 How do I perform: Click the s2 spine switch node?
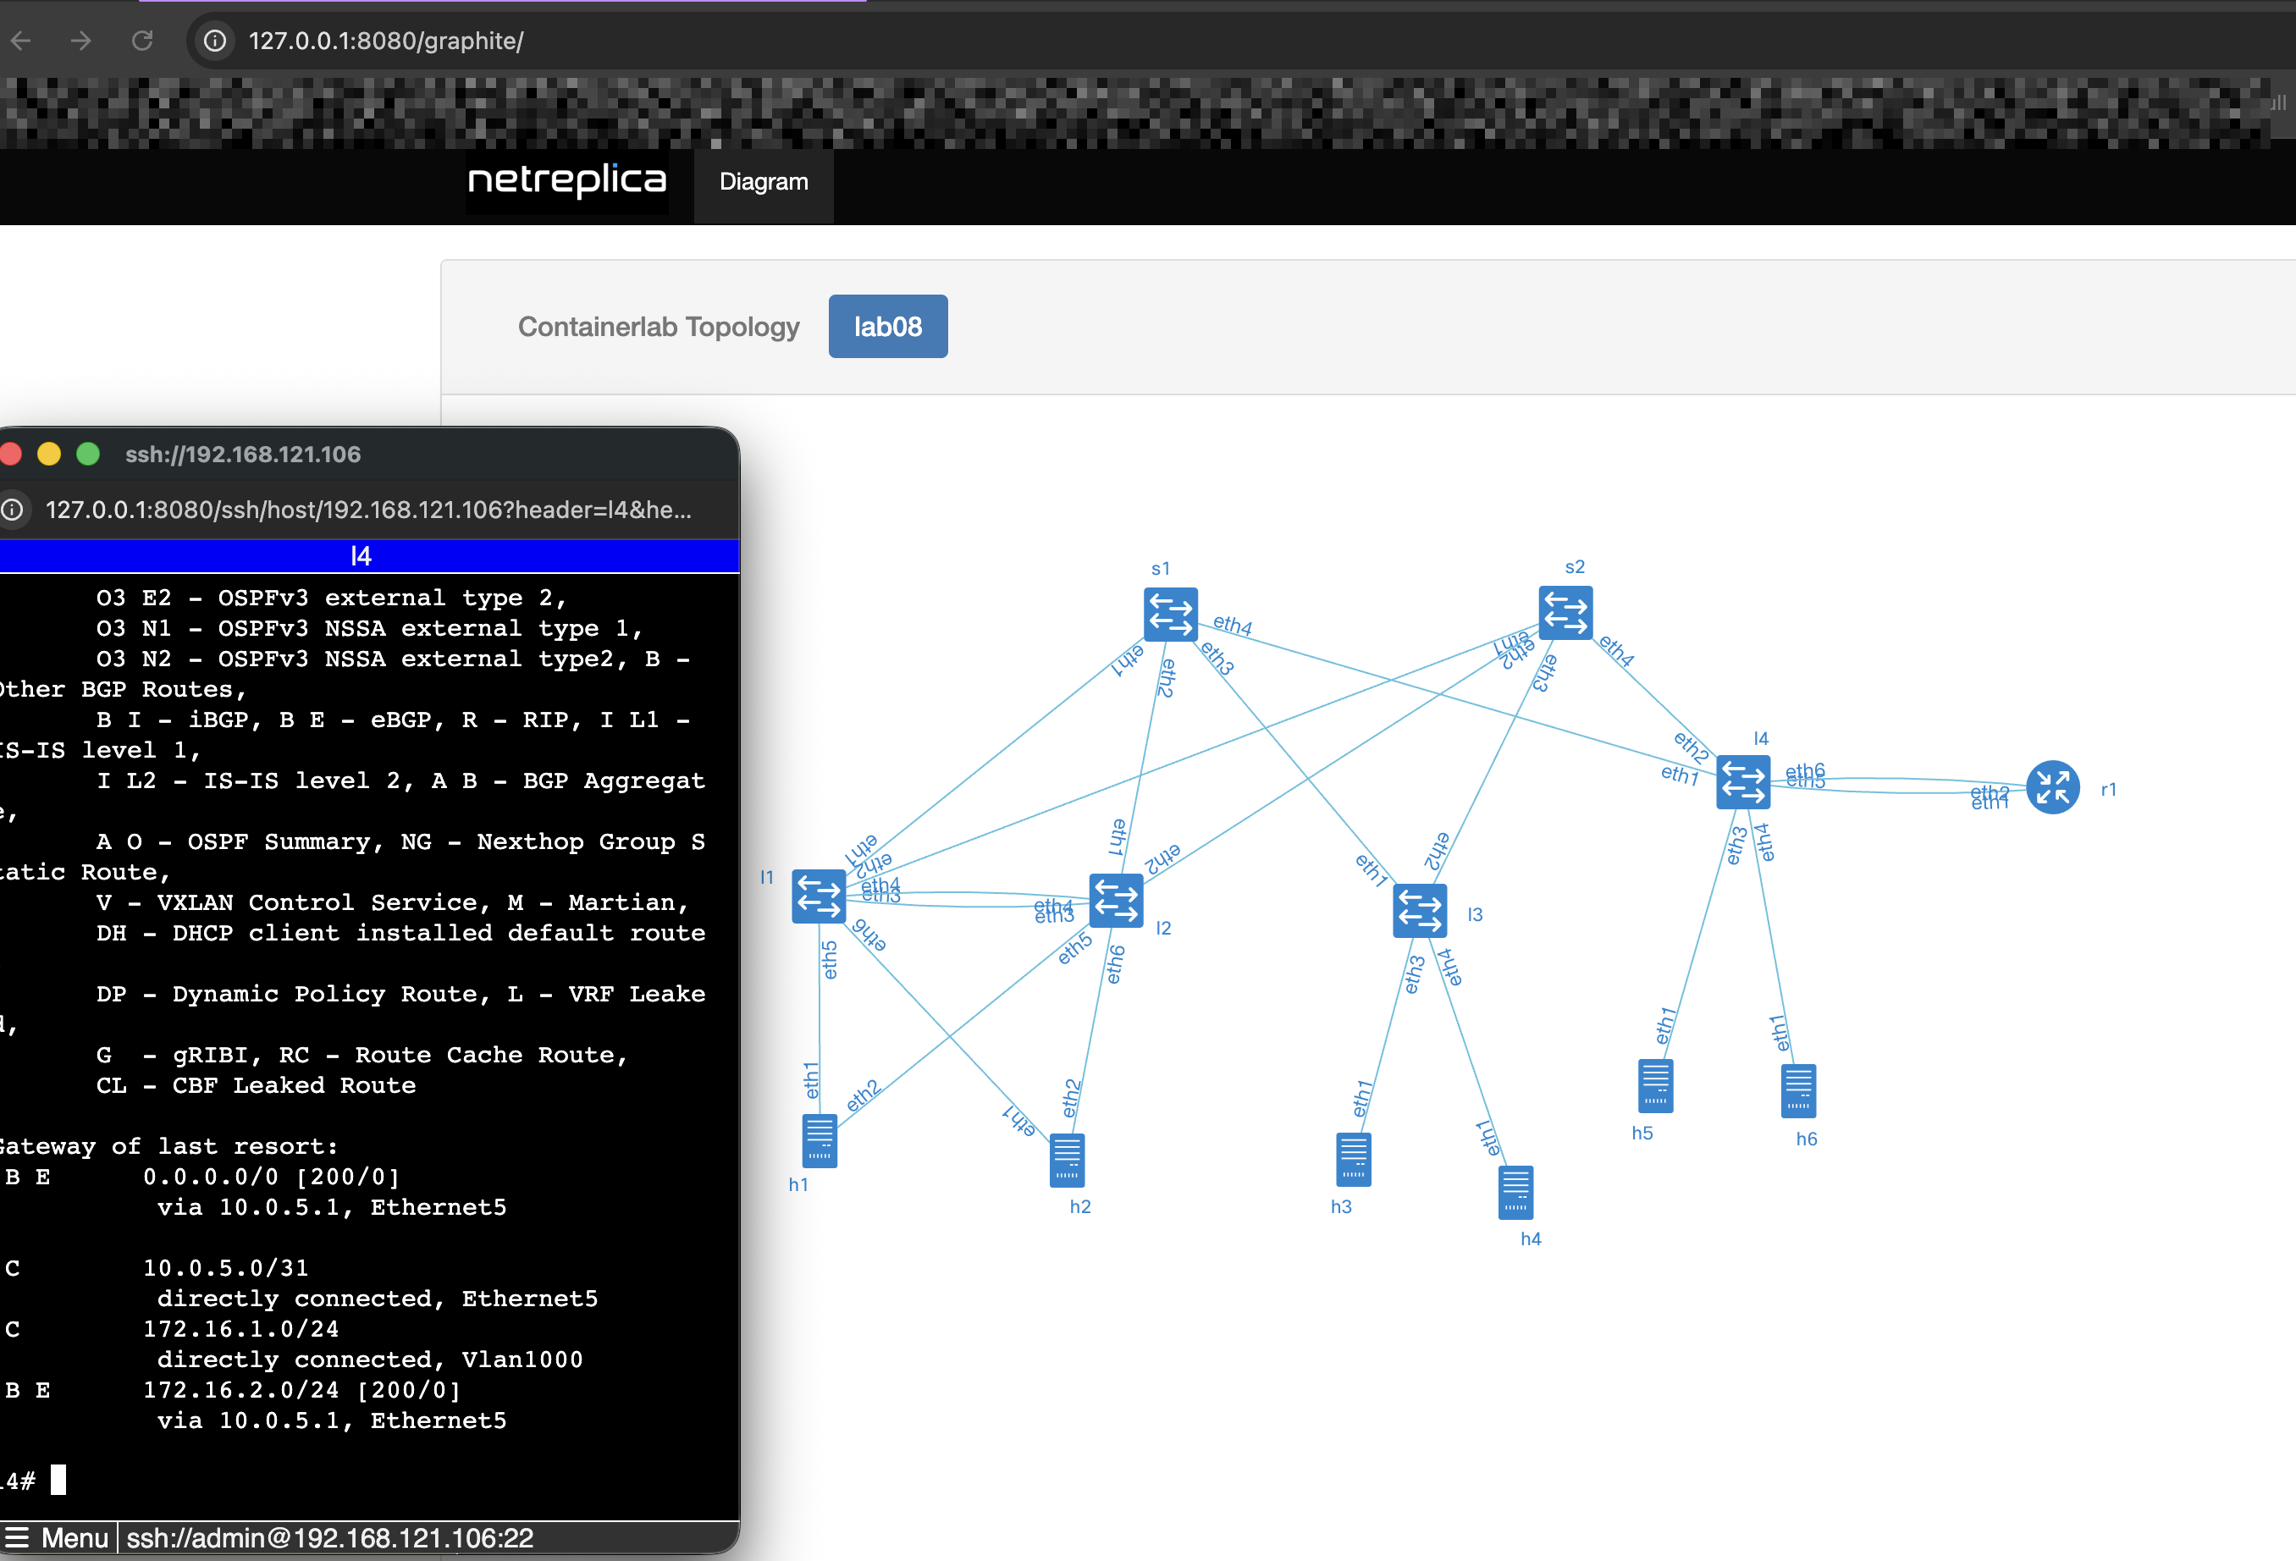point(1565,613)
